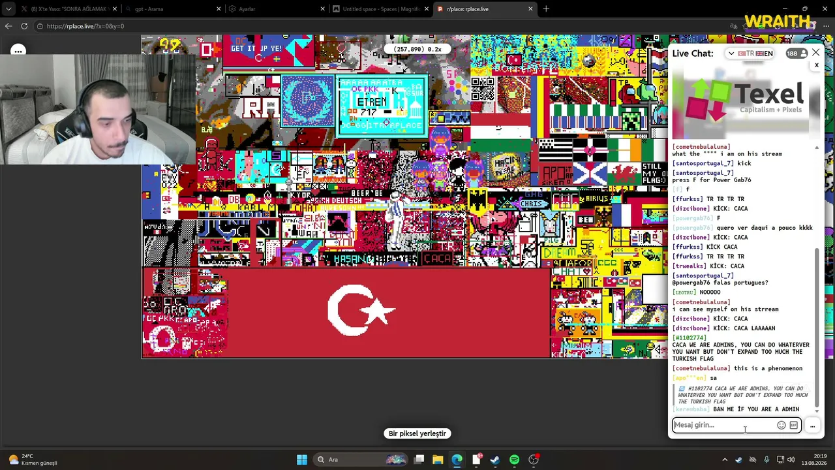Click the chat scrollbar up arrow
The width and height of the screenshot is (835, 470).
click(817, 148)
